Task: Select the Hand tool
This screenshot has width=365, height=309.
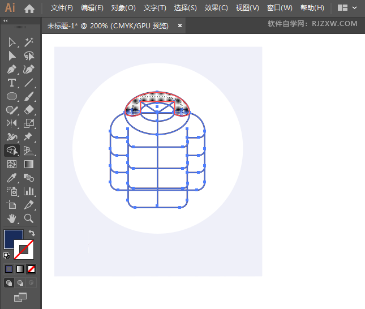Action: point(12,218)
